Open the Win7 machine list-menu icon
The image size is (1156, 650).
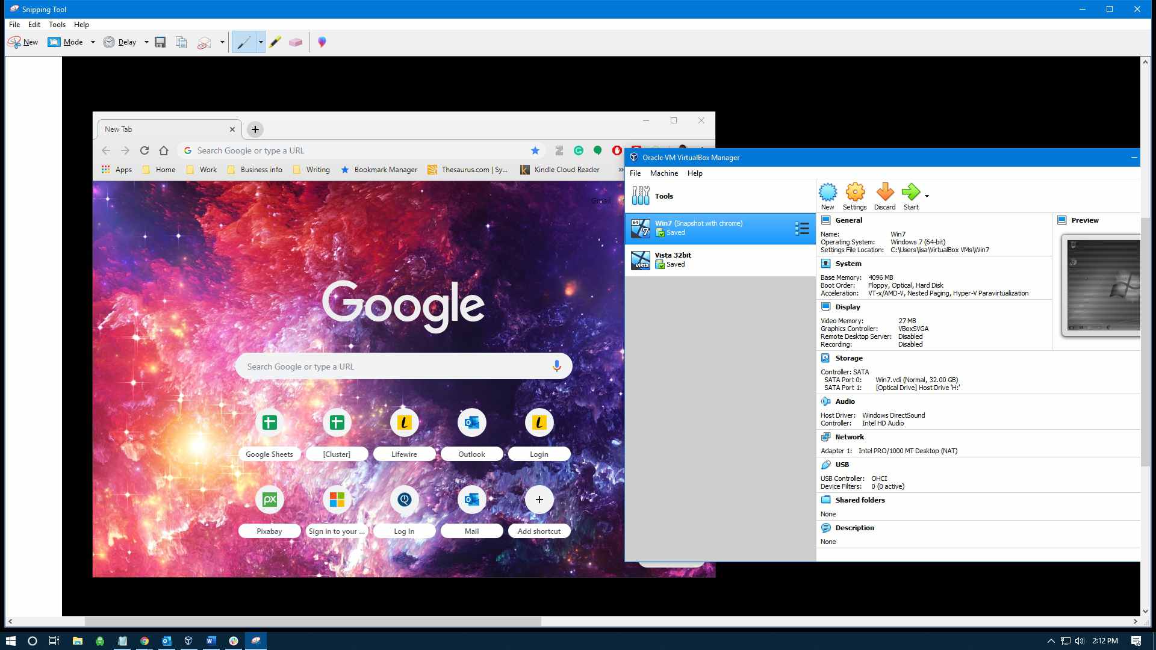[x=801, y=228]
